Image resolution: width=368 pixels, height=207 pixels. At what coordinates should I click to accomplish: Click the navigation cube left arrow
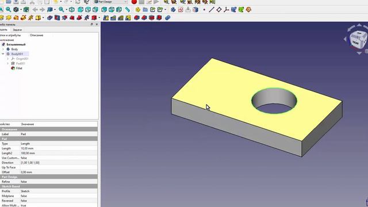(345, 39)
